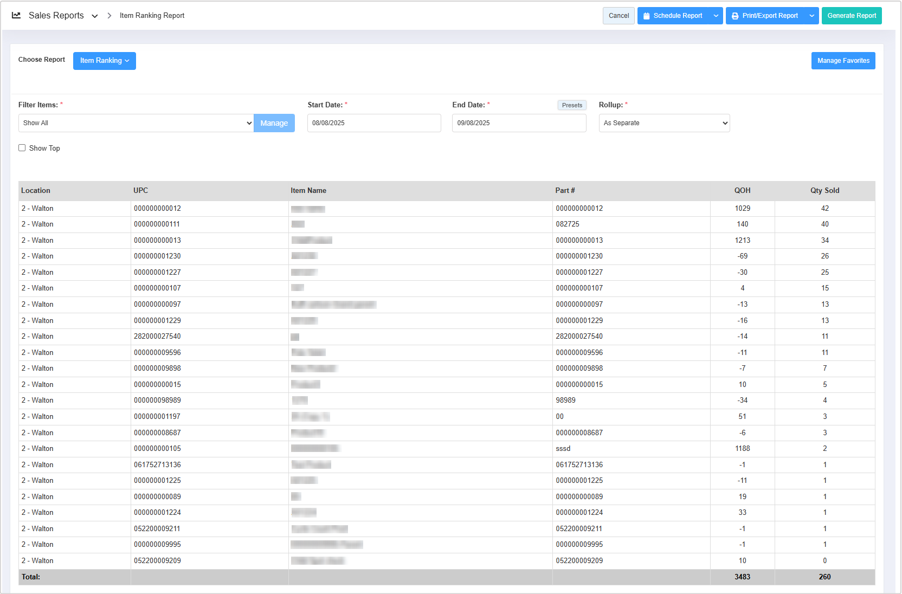The width and height of the screenshot is (902, 594).
Task: Expand the Rollup As Separate dropdown
Action: click(663, 123)
